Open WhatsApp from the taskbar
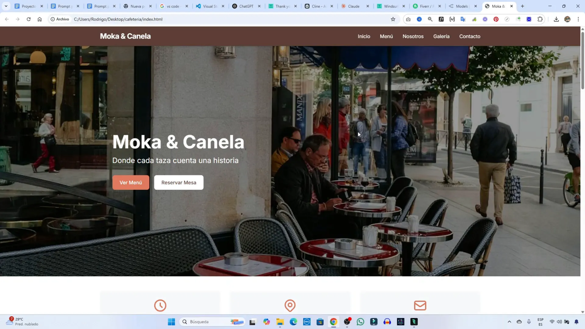 point(361,322)
